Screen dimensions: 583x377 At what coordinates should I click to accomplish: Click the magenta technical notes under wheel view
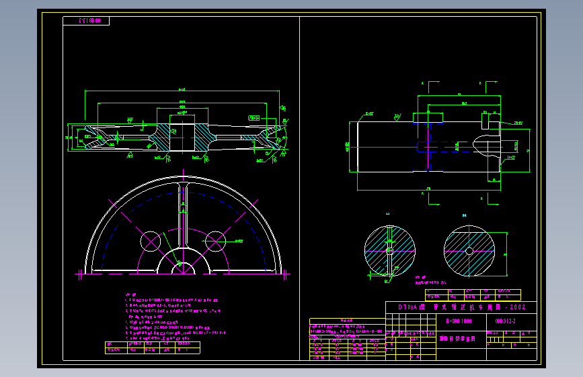[x=175, y=317]
